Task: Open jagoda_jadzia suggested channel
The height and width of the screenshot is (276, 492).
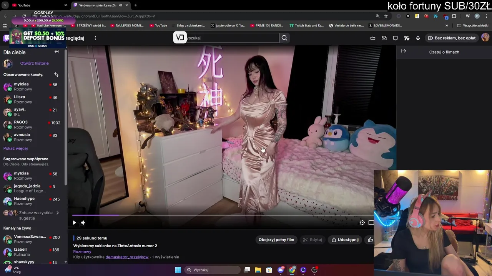Action: click(x=33, y=188)
